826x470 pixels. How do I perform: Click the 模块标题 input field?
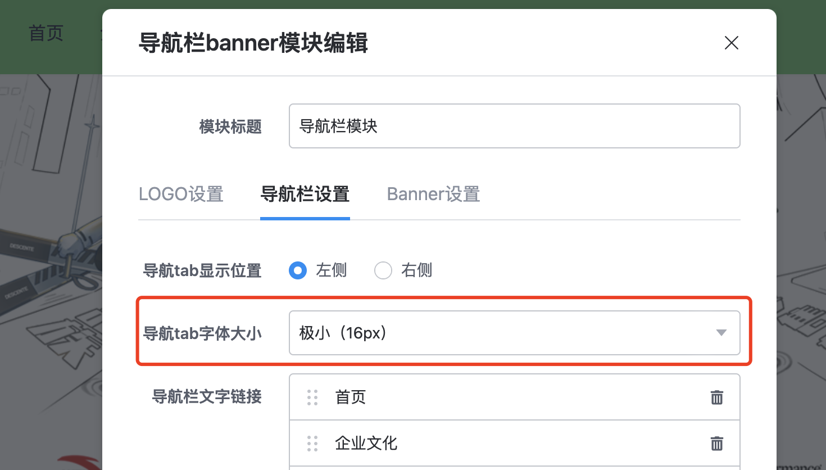(514, 126)
